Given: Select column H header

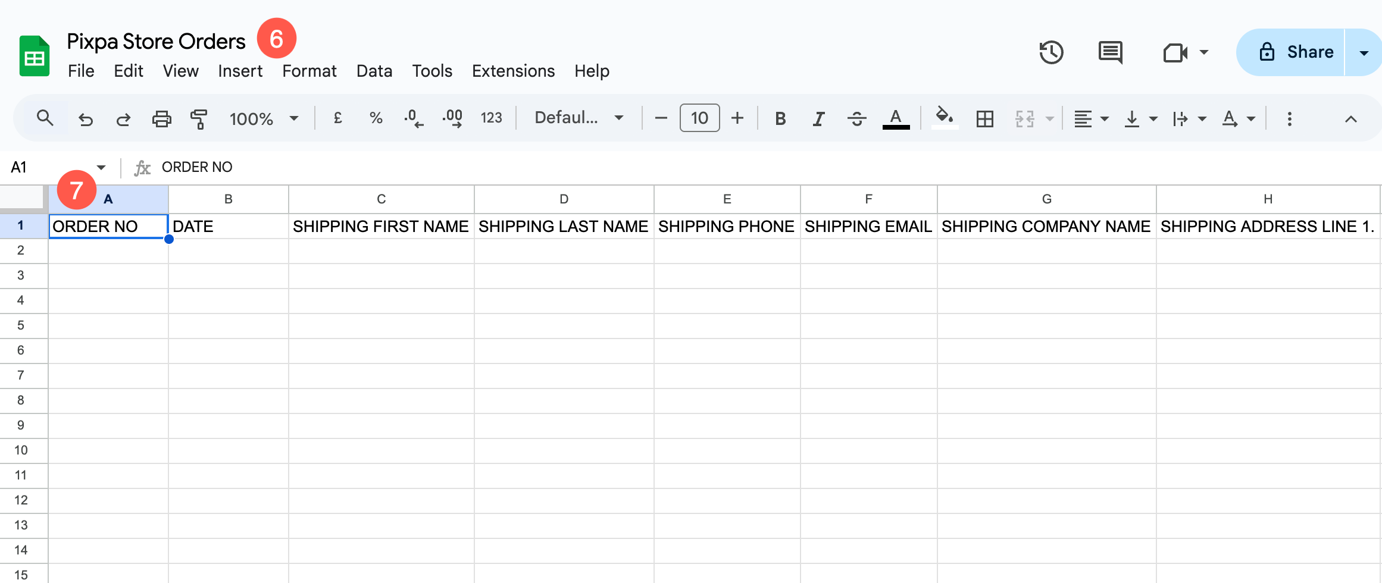Looking at the screenshot, I should (1268, 199).
